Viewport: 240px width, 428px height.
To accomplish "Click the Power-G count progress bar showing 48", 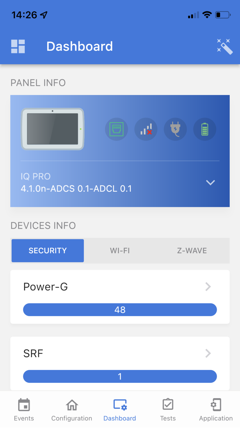I will tap(120, 309).
